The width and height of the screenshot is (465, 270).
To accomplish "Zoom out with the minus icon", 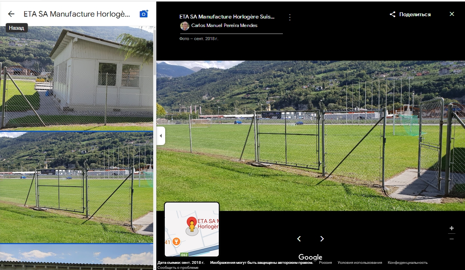I will point(451,239).
